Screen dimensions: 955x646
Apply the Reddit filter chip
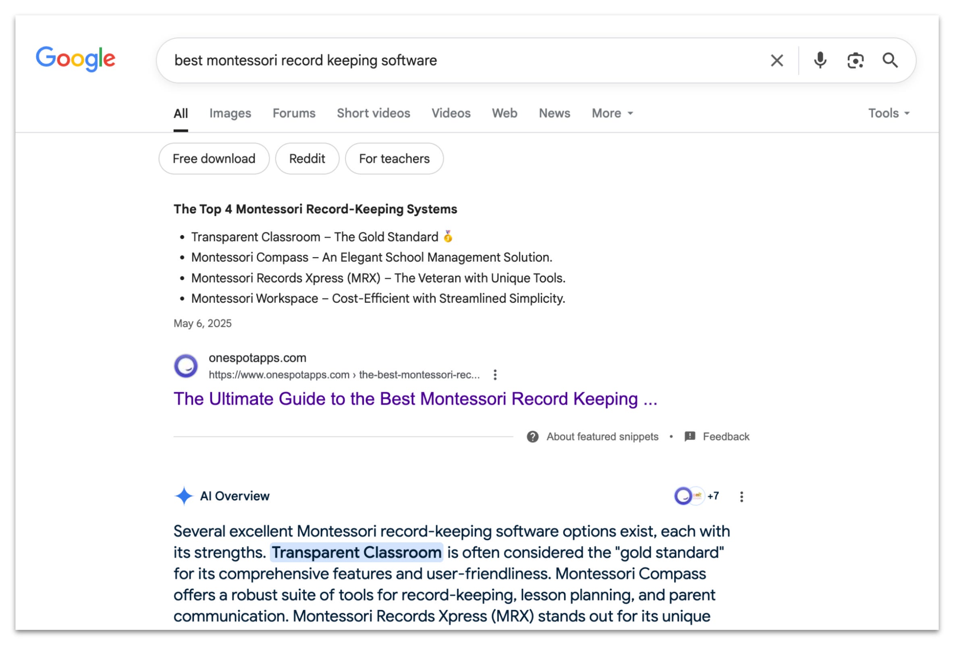pos(307,159)
